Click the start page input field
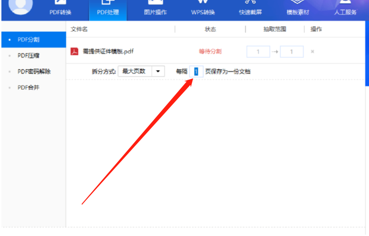Viewport: 369px width, 236px height. point(258,51)
